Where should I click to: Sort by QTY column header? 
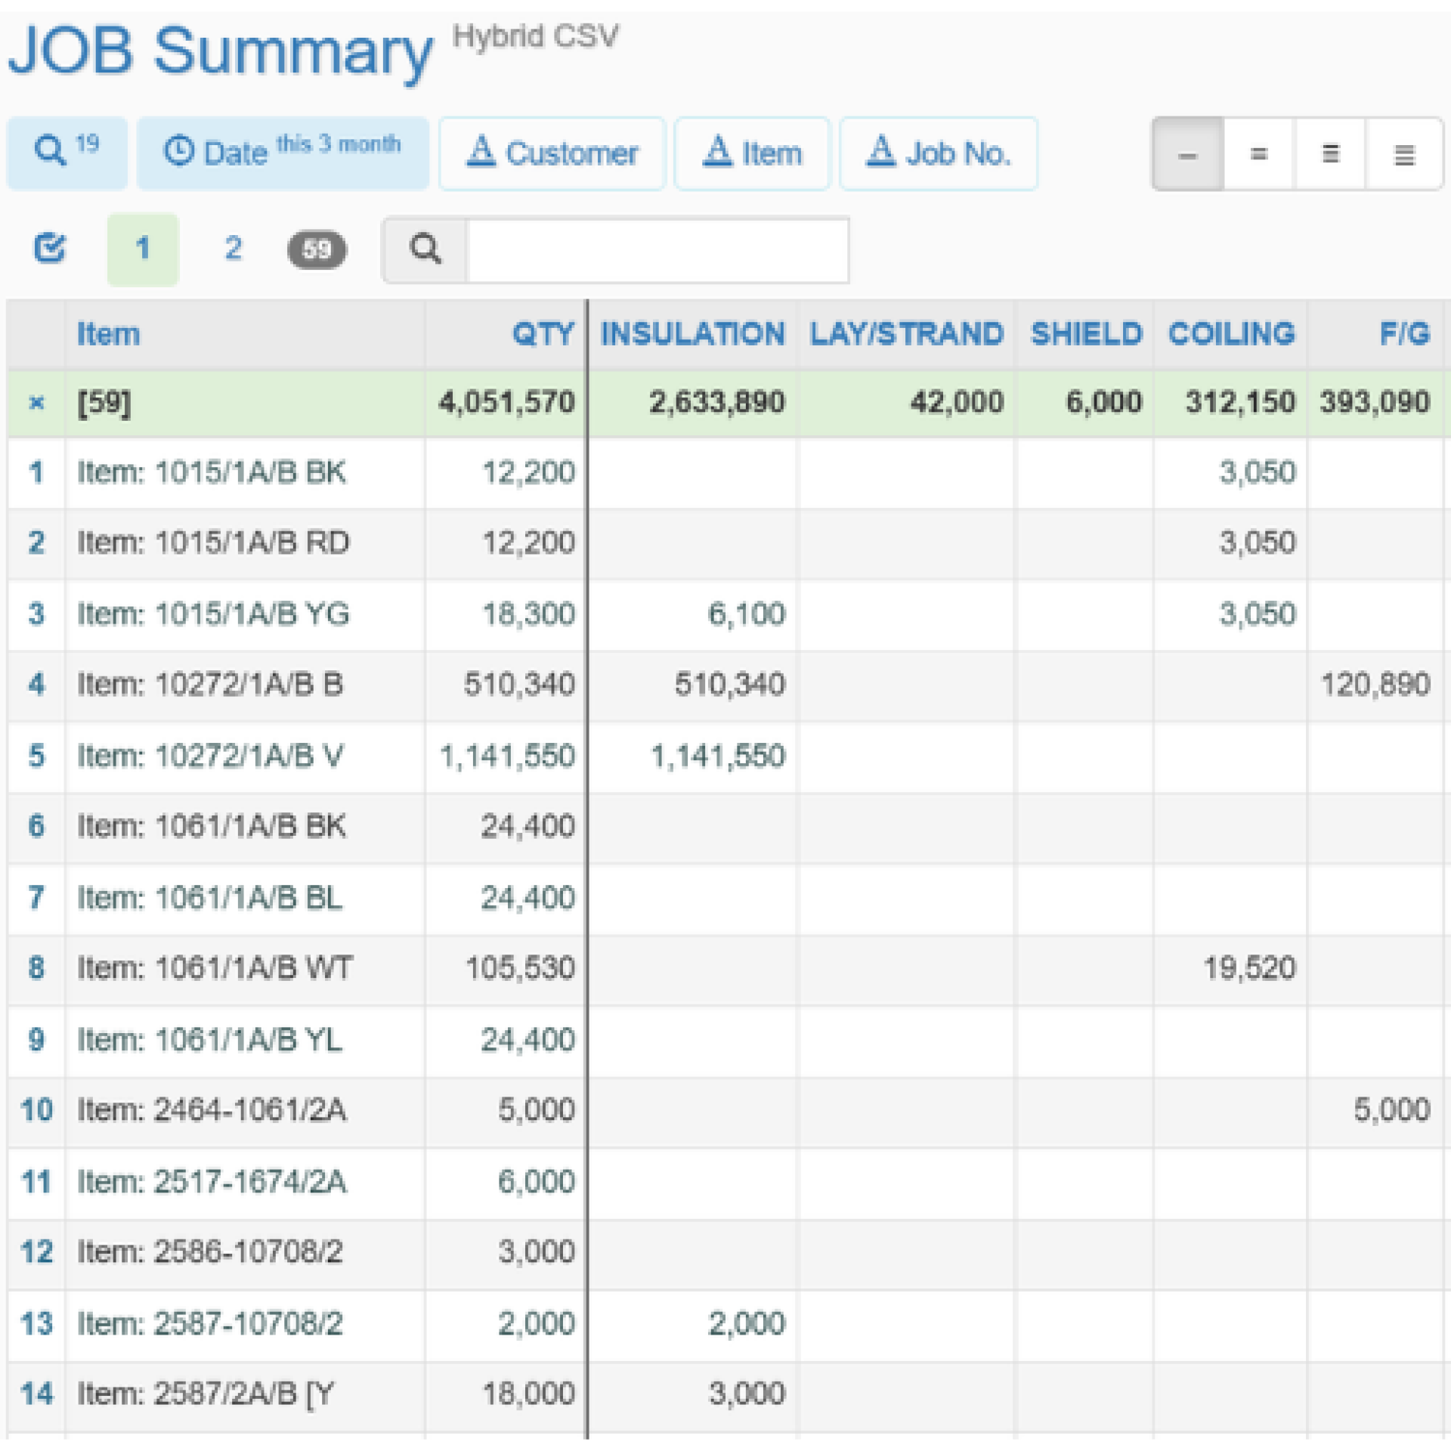point(543,334)
